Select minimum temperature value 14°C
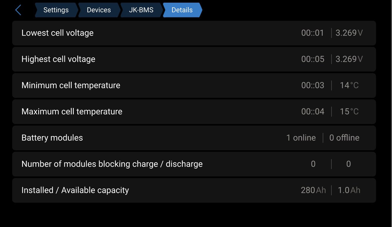The width and height of the screenshot is (392, 227). coord(349,85)
